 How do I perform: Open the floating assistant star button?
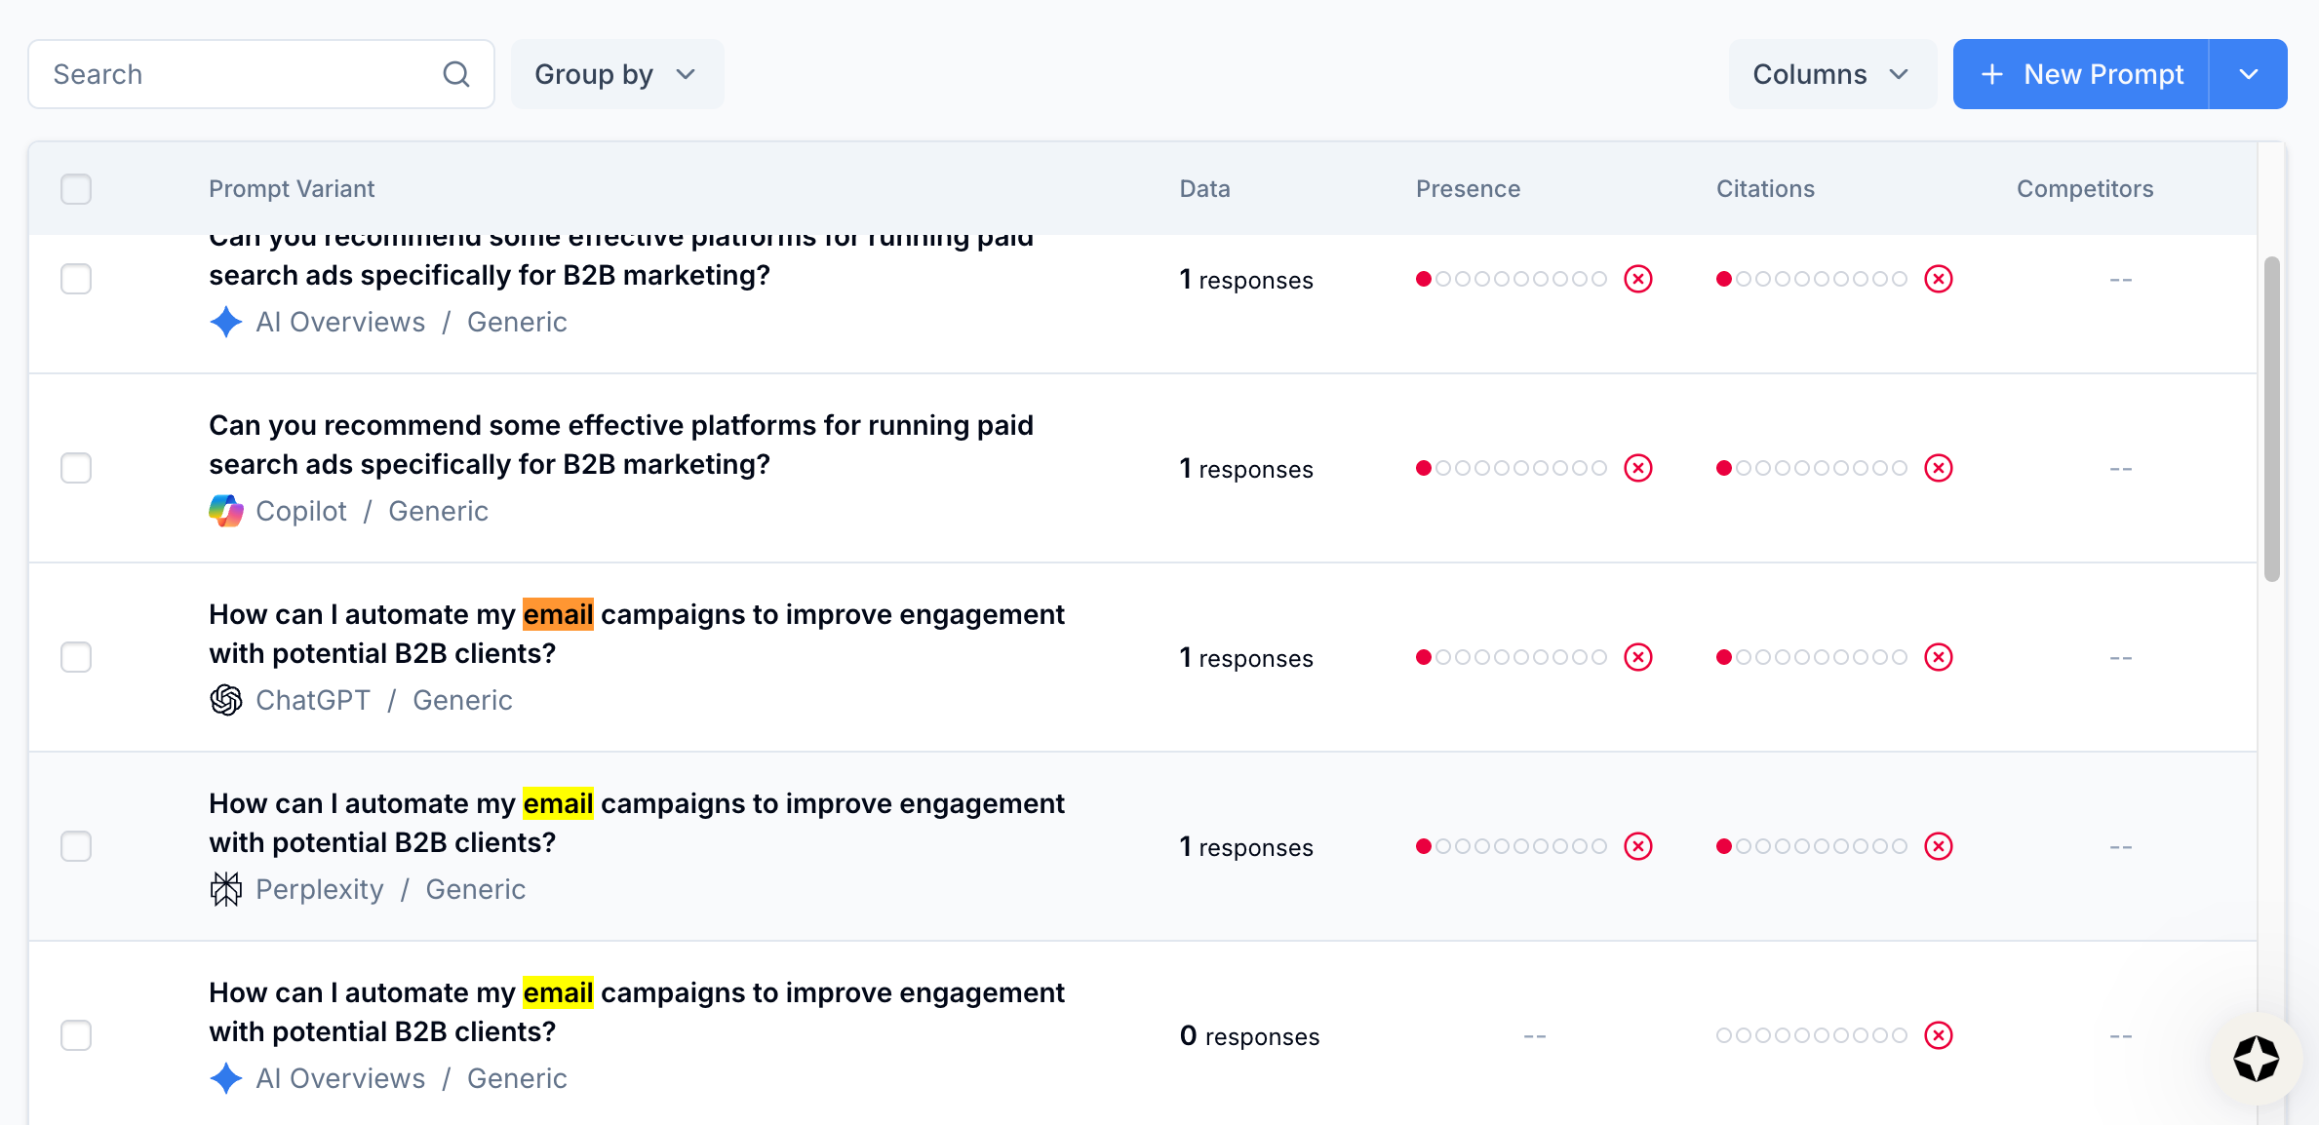[2257, 1059]
